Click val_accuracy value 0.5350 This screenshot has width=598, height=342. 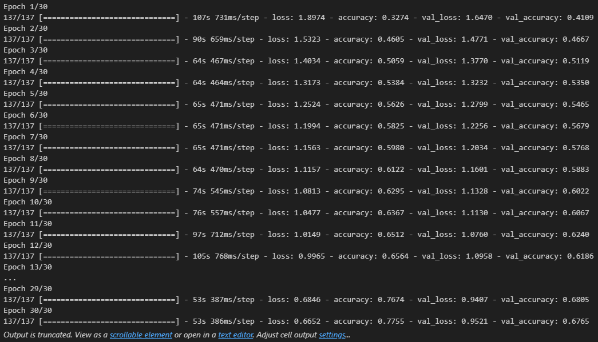576,83
